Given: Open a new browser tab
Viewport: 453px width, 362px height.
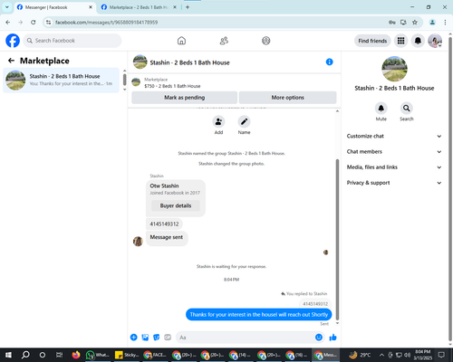Looking at the screenshot, I should [188, 7].
